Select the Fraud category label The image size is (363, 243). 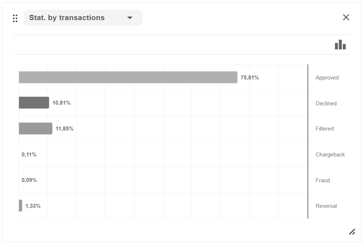click(x=322, y=180)
